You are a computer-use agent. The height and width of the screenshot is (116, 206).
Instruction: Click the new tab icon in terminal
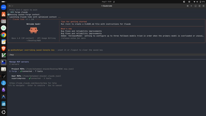click(x=10, y=6)
